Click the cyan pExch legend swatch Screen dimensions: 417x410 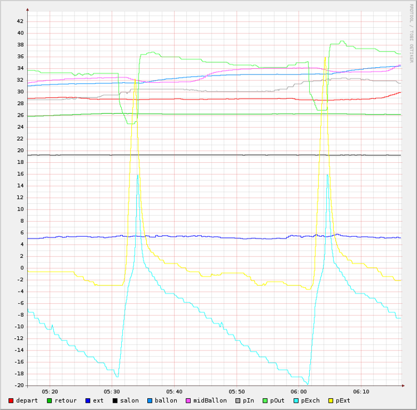[296, 401]
